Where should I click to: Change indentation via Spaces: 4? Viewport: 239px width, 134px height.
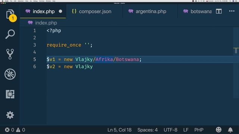click(x=148, y=130)
